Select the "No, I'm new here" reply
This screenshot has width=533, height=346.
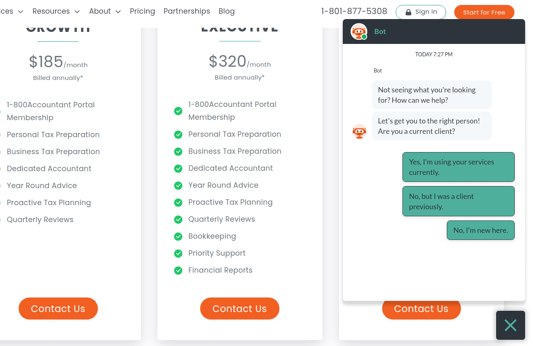point(480,230)
